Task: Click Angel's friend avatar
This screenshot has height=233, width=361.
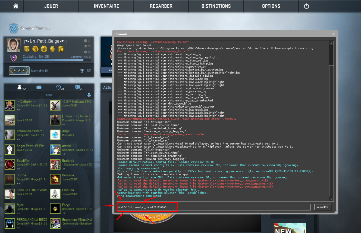Action: tap(55, 135)
